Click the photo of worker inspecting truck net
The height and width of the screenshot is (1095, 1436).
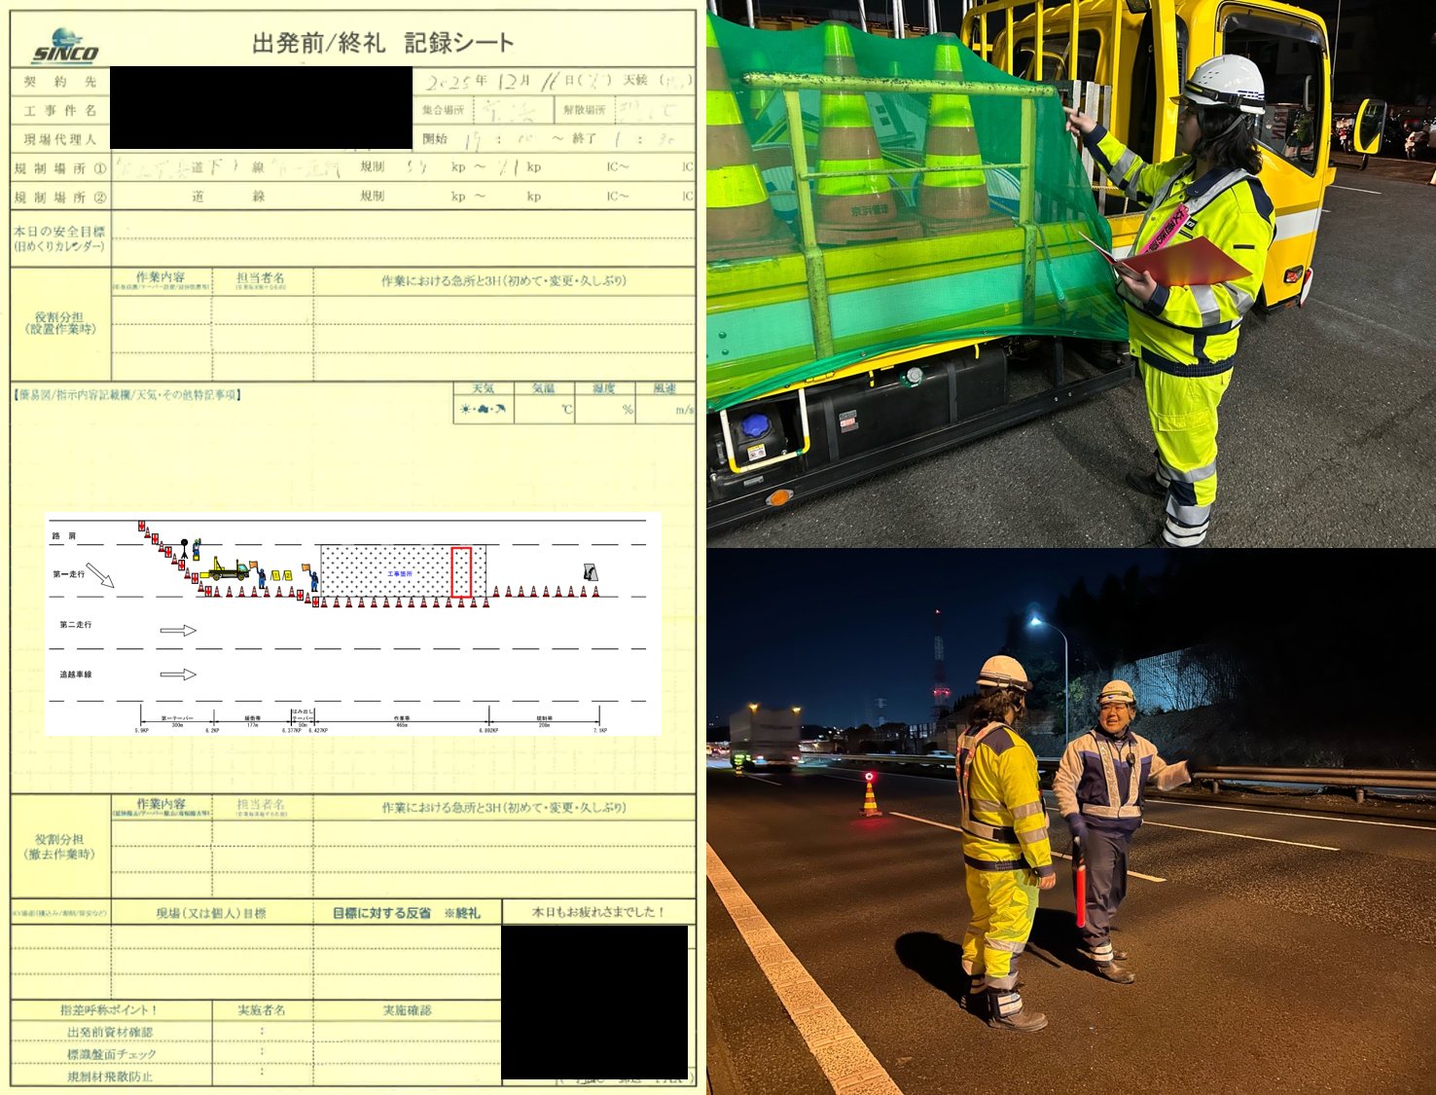pyautogui.click(x=1070, y=273)
